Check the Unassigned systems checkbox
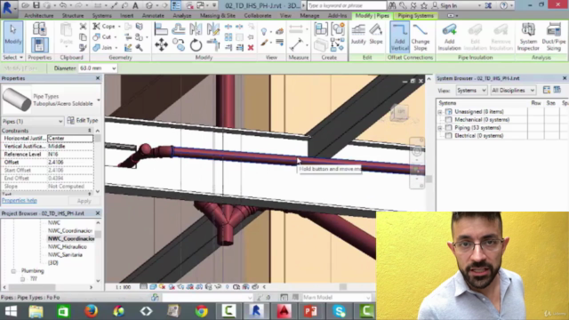Screen dimensions: 569x320 click(449, 112)
